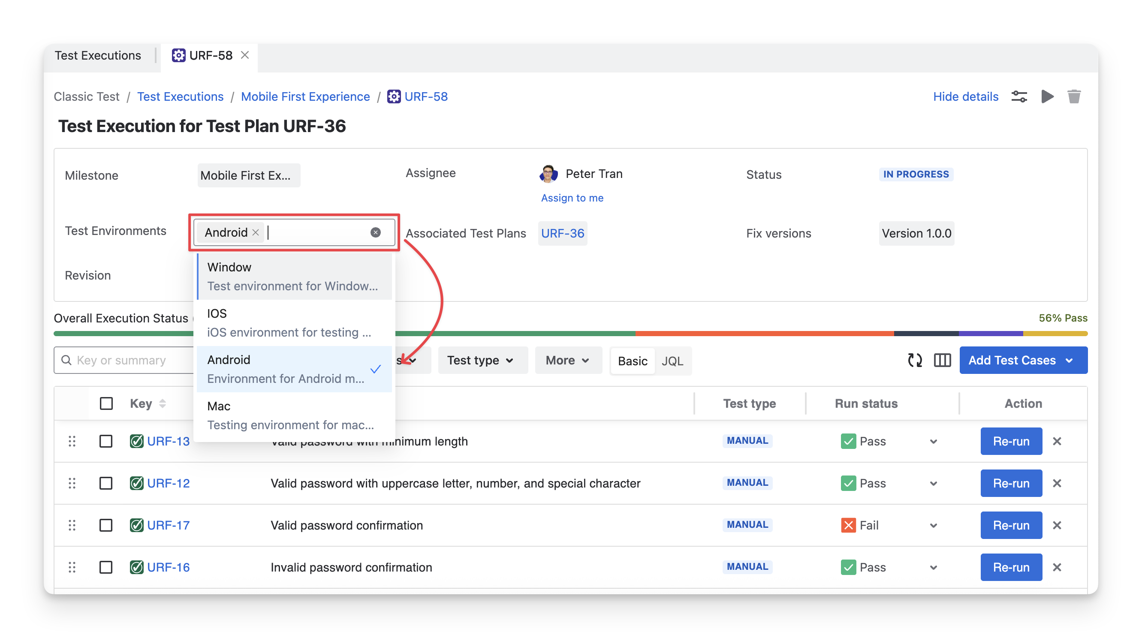Clear all Test Environments selections
1142x638 pixels.
(x=375, y=232)
